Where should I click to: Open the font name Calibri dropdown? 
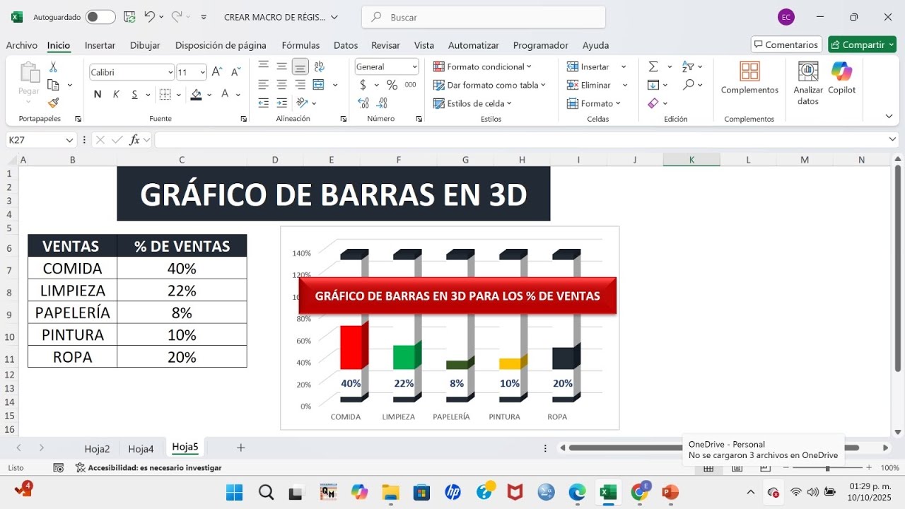[x=170, y=72]
